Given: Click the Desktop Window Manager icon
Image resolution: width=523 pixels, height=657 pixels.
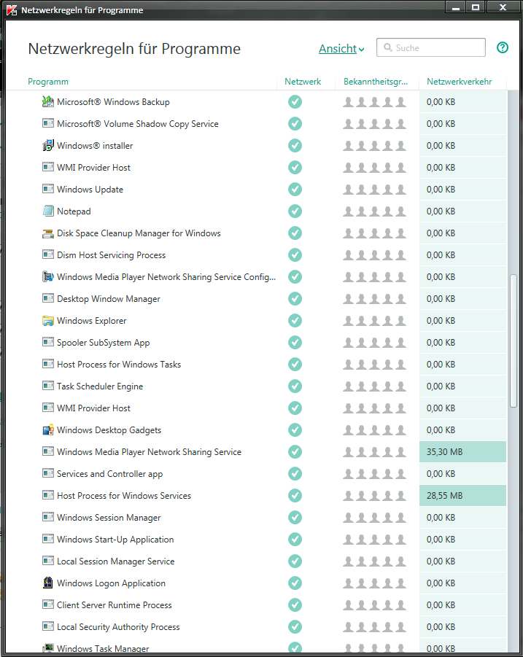Looking at the screenshot, I should pyautogui.click(x=47, y=298).
